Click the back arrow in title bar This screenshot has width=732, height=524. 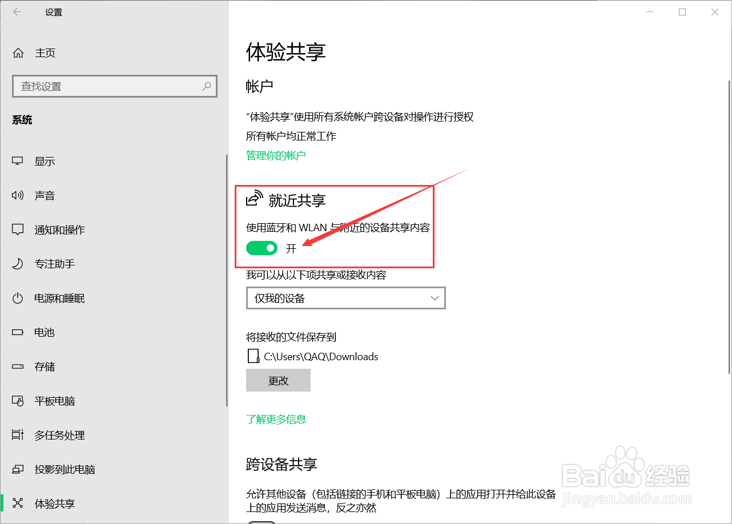pyautogui.click(x=18, y=12)
